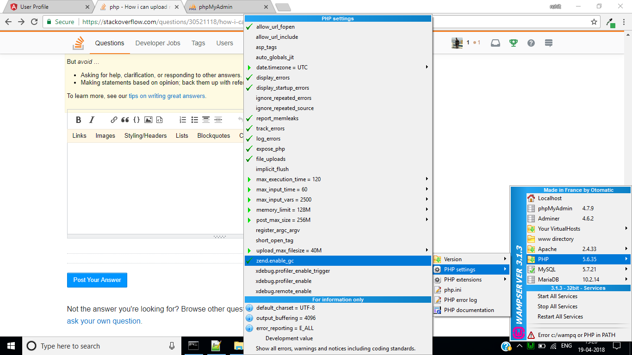
Task: Click the insert image icon in editor
Action: coord(148,120)
